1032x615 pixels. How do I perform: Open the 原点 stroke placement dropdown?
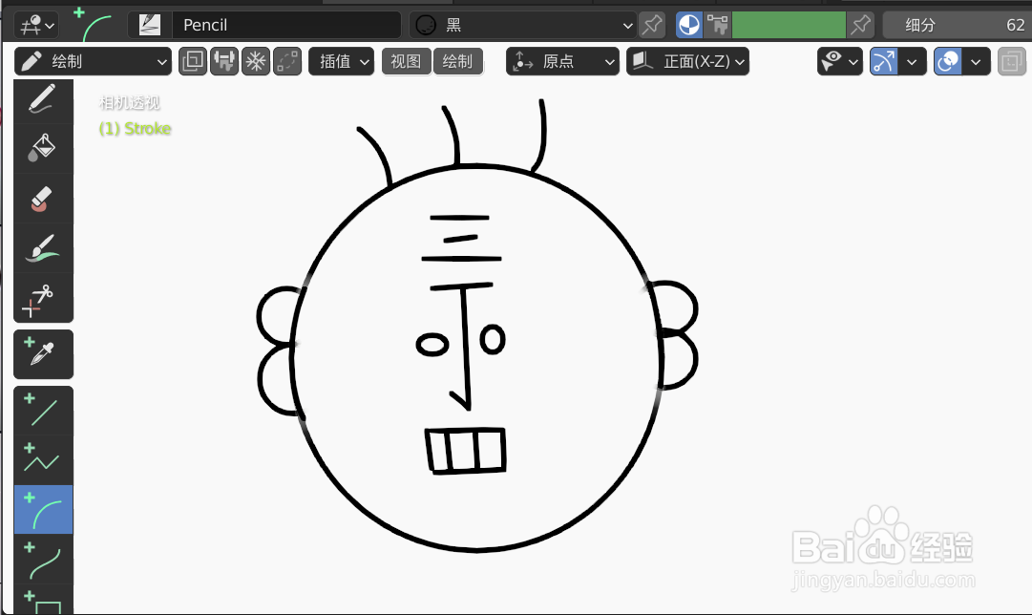click(562, 61)
